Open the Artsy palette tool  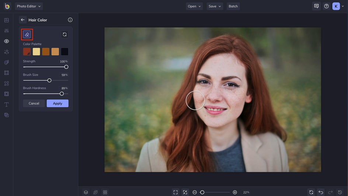click(x=6, y=62)
